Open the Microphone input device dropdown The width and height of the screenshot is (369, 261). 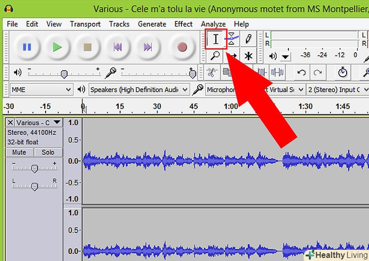click(x=255, y=89)
